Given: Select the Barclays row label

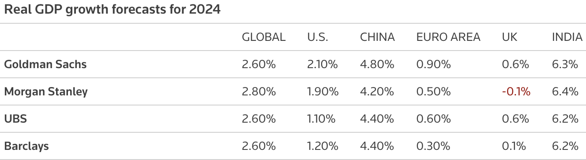Looking at the screenshot, I should (x=26, y=146).
